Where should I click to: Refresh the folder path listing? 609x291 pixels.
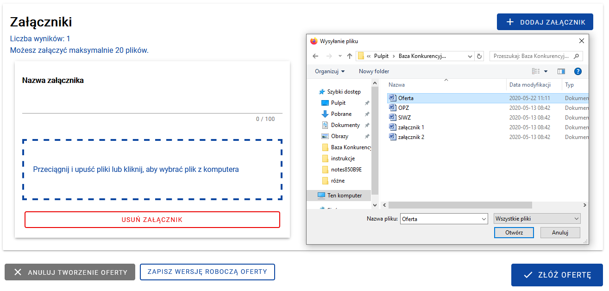pyautogui.click(x=479, y=56)
